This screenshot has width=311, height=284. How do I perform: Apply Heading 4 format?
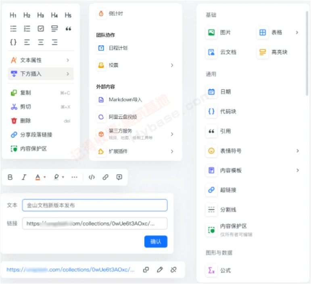tap(54, 15)
